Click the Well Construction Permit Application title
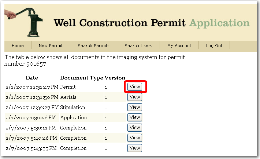This screenshot has height=159, width=260. pyautogui.click(x=152, y=23)
